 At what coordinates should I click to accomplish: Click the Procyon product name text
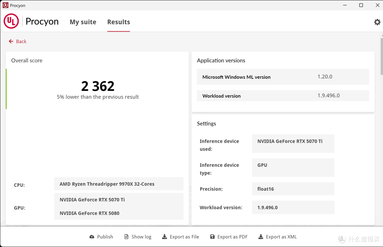[42, 22]
